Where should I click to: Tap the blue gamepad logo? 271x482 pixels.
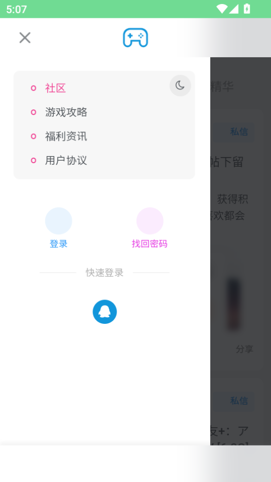click(x=136, y=38)
